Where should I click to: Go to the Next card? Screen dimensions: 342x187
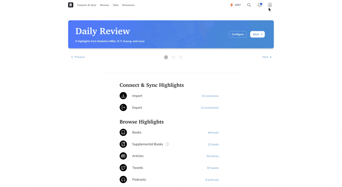coord(267,57)
